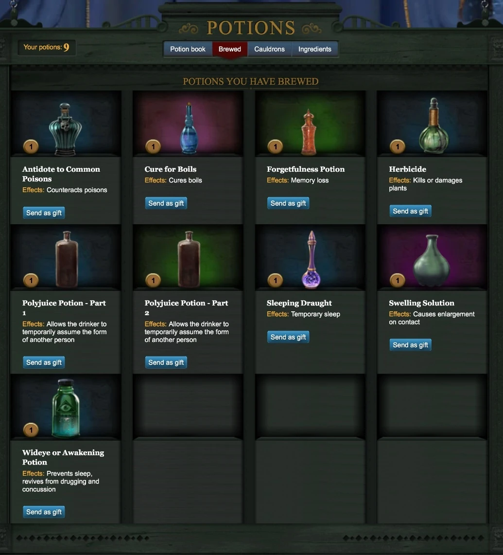Send Wideye or Awakening Potion as gift
The image size is (503, 555).
[x=44, y=512]
